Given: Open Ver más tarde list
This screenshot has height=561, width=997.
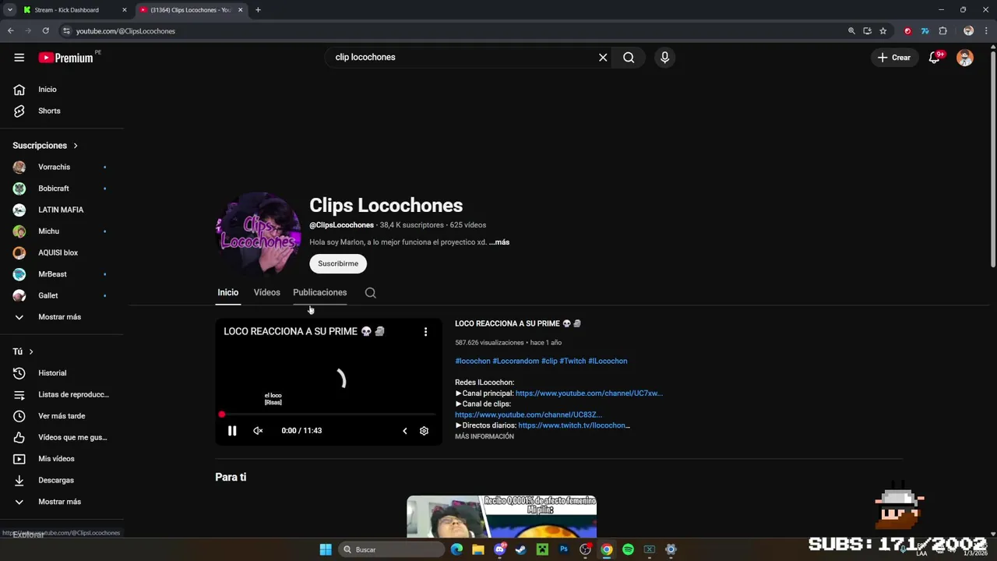Looking at the screenshot, I should tap(62, 416).
